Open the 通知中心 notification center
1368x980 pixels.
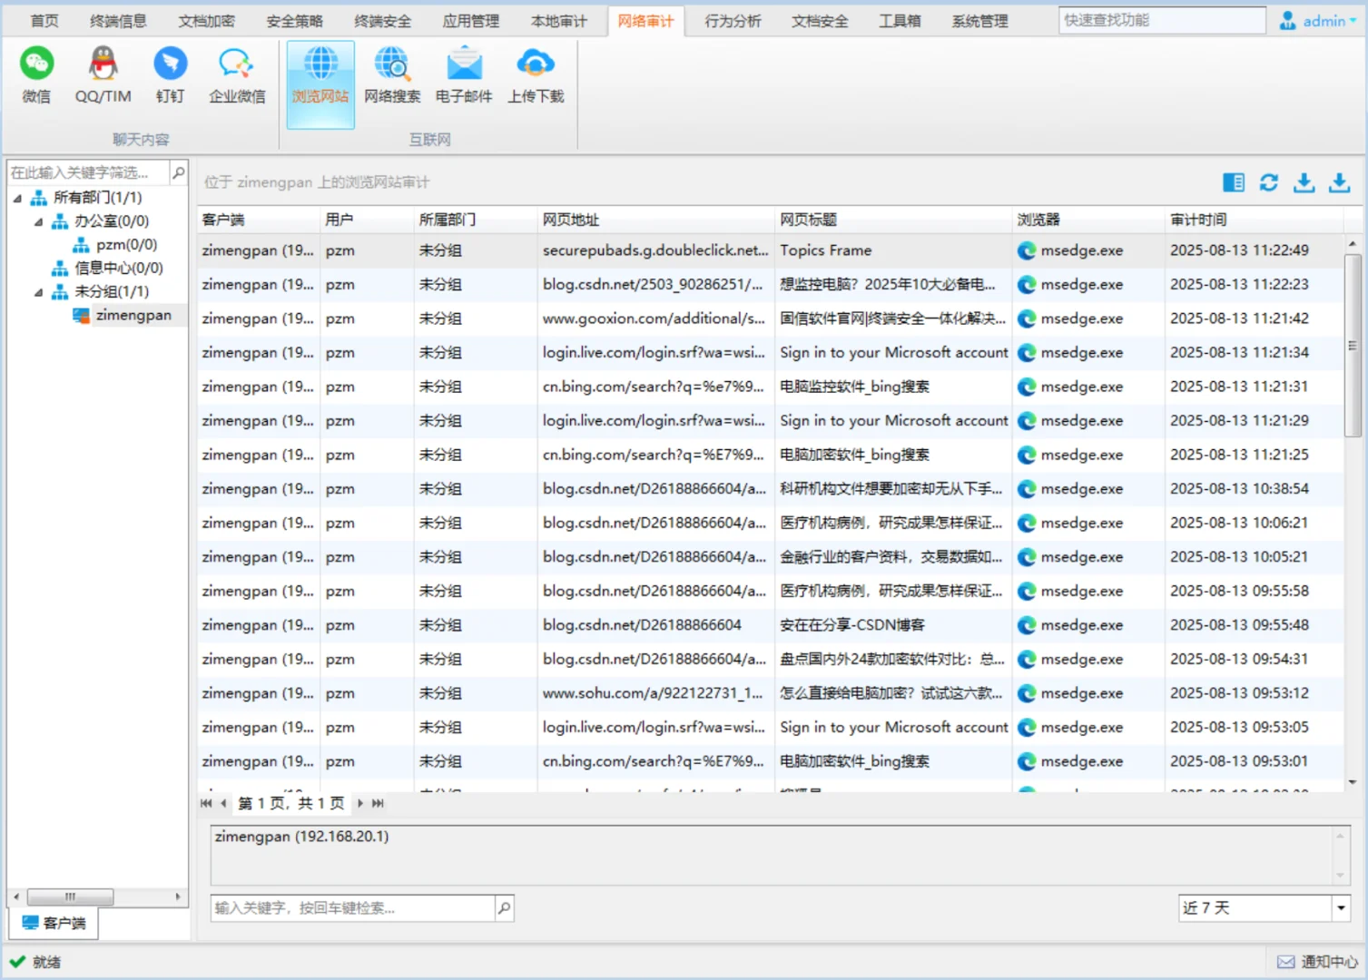click(x=1329, y=962)
